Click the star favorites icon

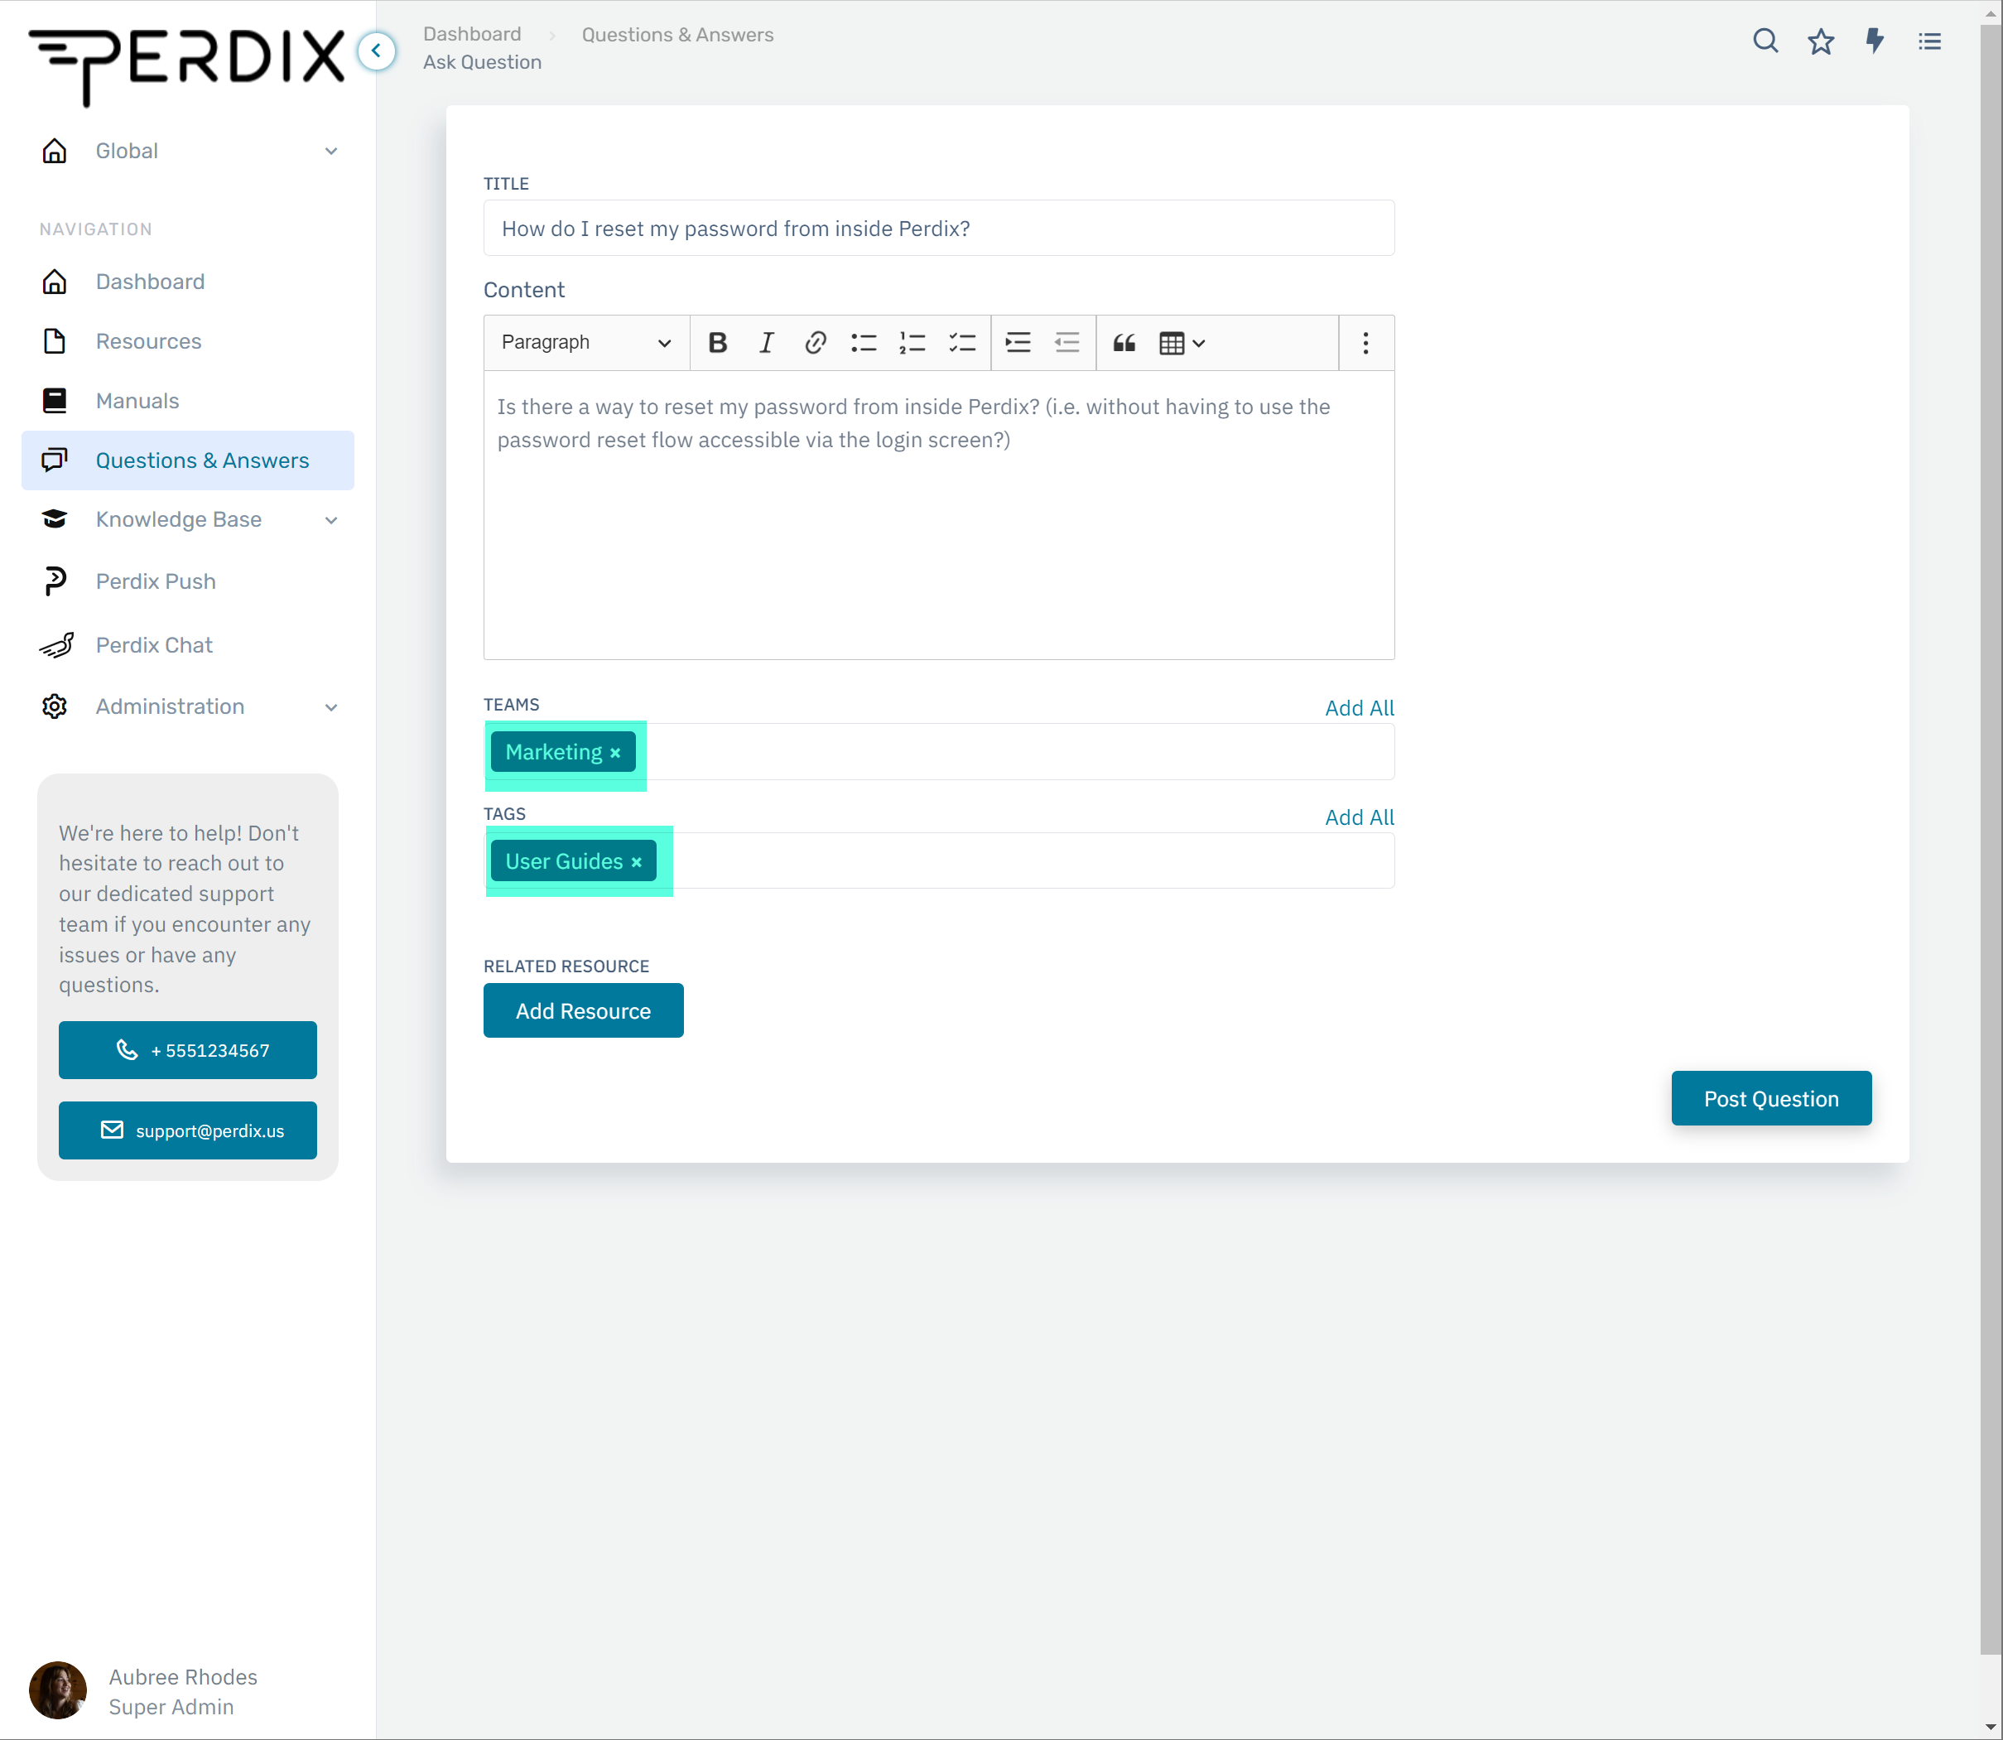point(1821,41)
